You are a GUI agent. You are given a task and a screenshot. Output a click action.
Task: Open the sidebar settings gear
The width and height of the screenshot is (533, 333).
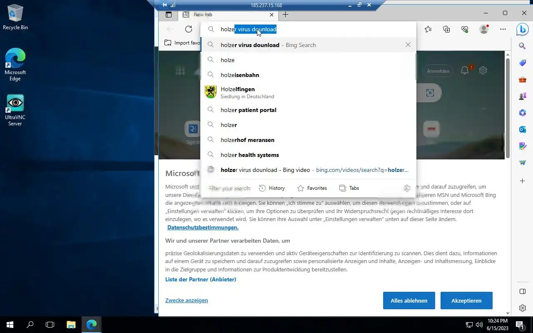[523, 308]
